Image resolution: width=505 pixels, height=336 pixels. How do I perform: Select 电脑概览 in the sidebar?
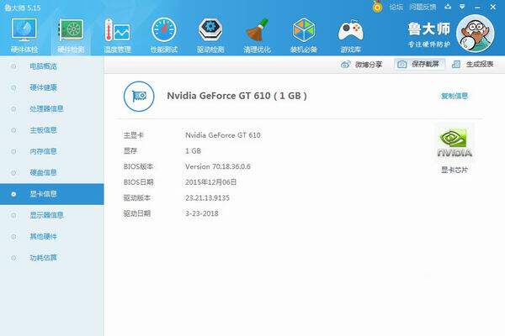pyautogui.click(x=52, y=66)
